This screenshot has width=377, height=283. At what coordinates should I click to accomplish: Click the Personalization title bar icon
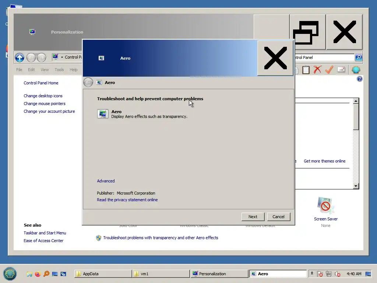32,32
